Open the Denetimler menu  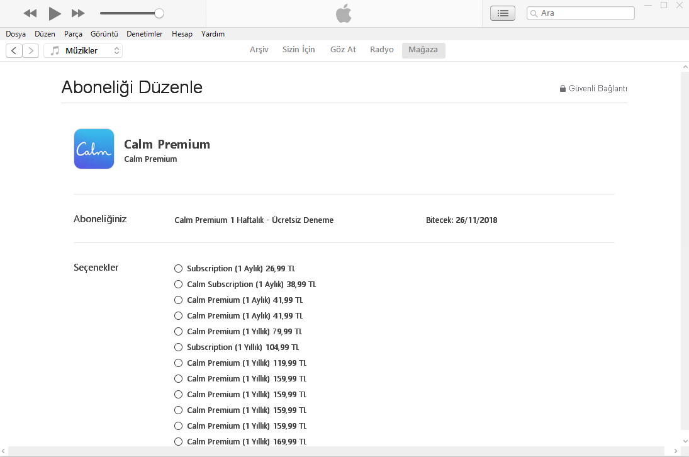pyautogui.click(x=144, y=34)
